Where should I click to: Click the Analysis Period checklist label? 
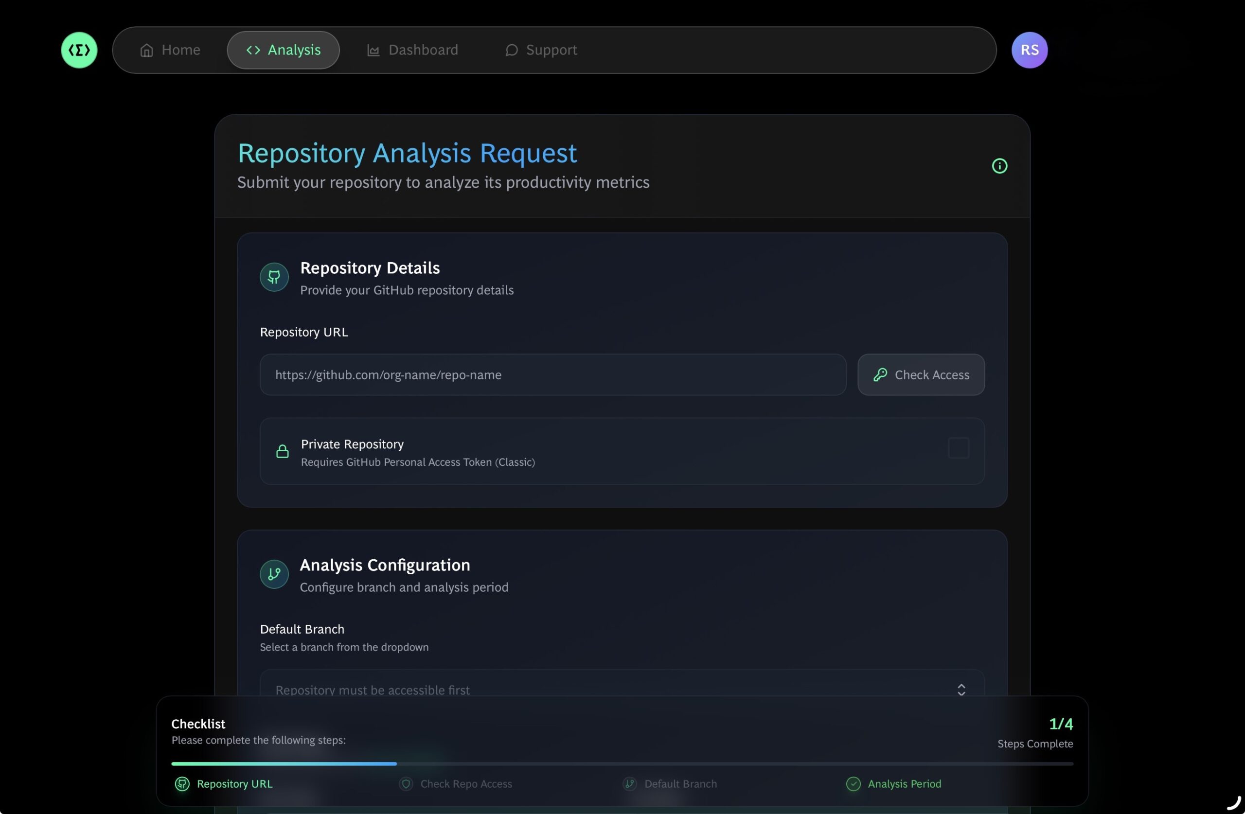[x=904, y=783]
